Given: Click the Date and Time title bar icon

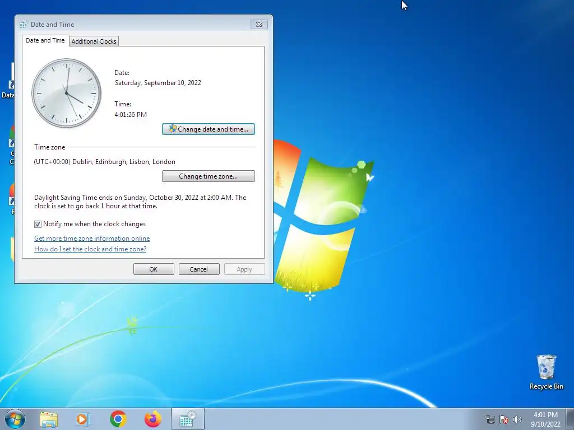Looking at the screenshot, I should point(24,25).
